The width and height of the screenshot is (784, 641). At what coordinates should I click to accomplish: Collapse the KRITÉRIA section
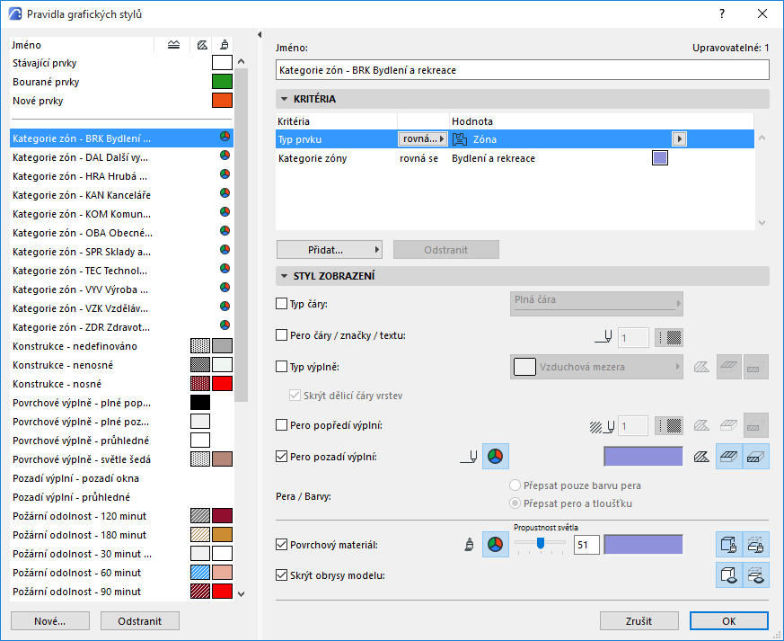coord(284,99)
